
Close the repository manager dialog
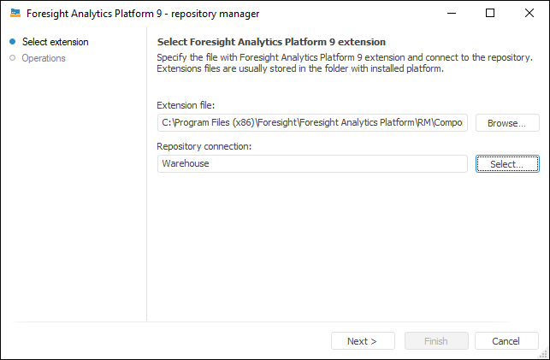pos(529,14)
